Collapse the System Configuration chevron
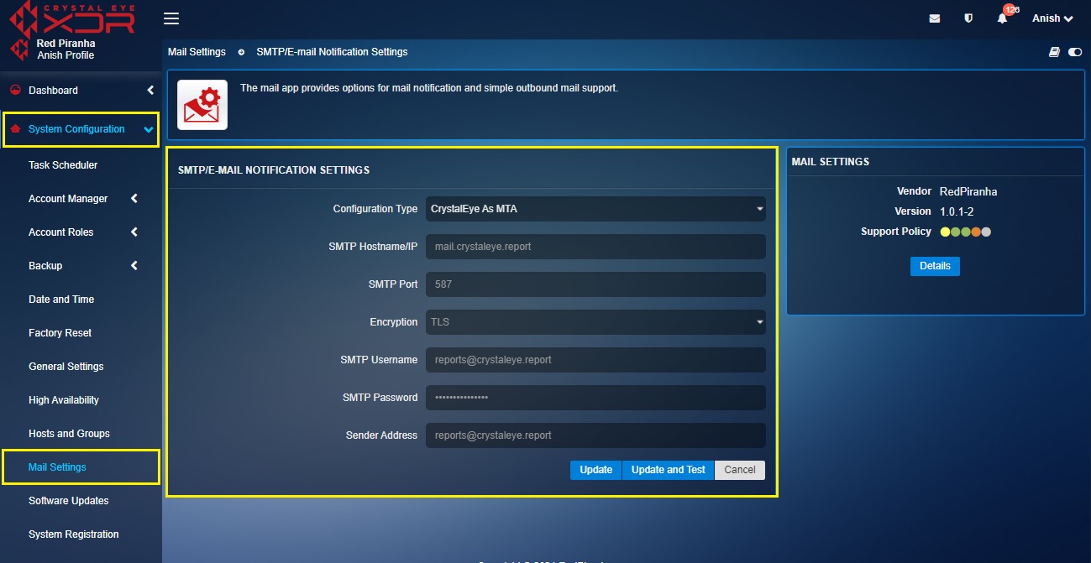 coord(149,129)
